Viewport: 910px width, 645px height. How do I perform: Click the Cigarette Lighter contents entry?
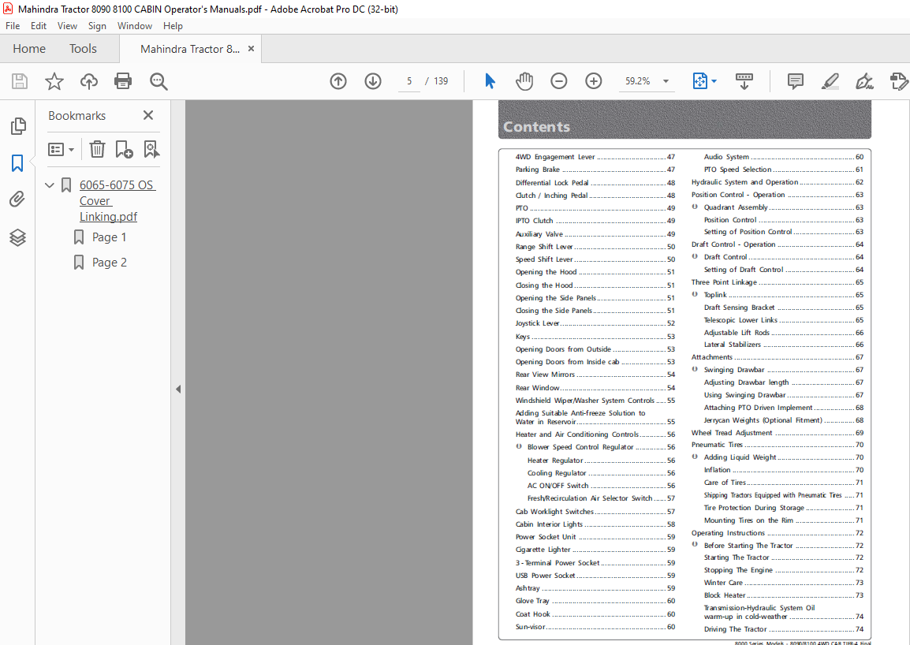point(595,550)
